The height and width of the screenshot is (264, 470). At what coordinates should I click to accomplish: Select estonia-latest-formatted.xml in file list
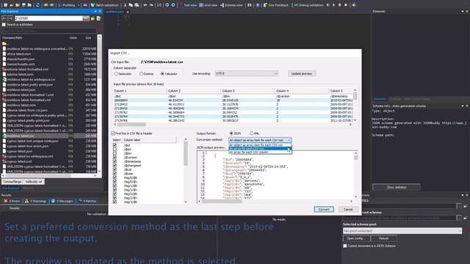[28, 69]
